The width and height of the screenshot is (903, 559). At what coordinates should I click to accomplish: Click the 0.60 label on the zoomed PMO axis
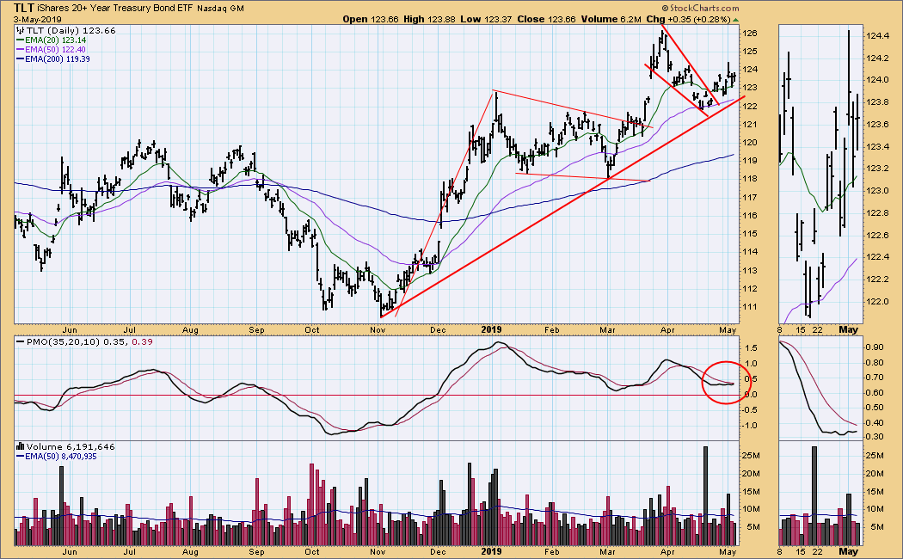pos(875,393)
